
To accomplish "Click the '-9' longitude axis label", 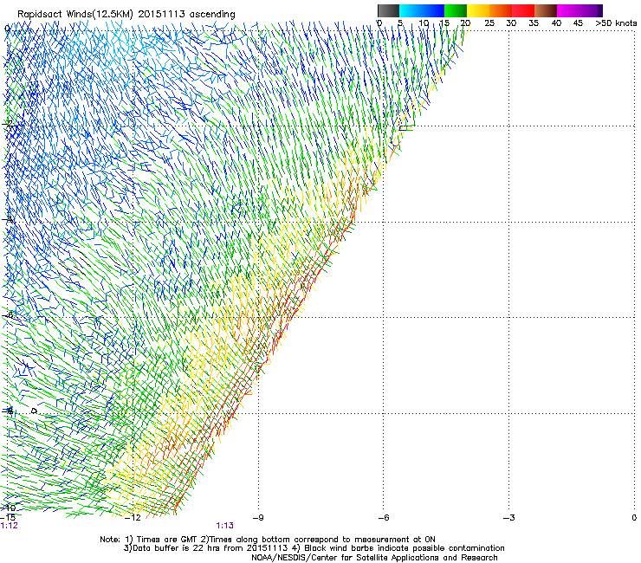I will (x=258, y=518).
